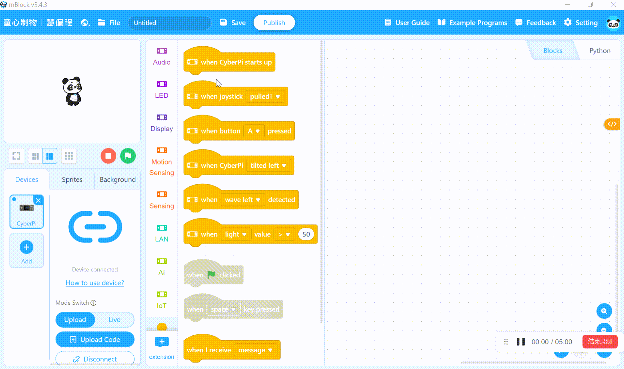Viewport: 624px width, 369px height.
Task: Open Example Programs
Action: [x=472, y=23]
